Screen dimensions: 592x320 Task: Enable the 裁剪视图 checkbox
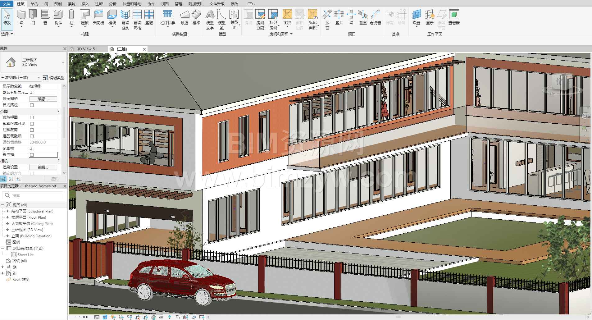pyautogui.click(x=32, y=117)
